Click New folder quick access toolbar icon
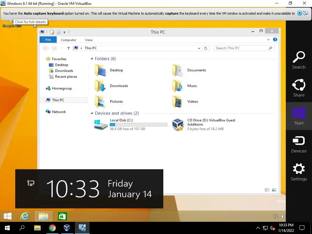312x234 pixels. (x=58, y=32)
